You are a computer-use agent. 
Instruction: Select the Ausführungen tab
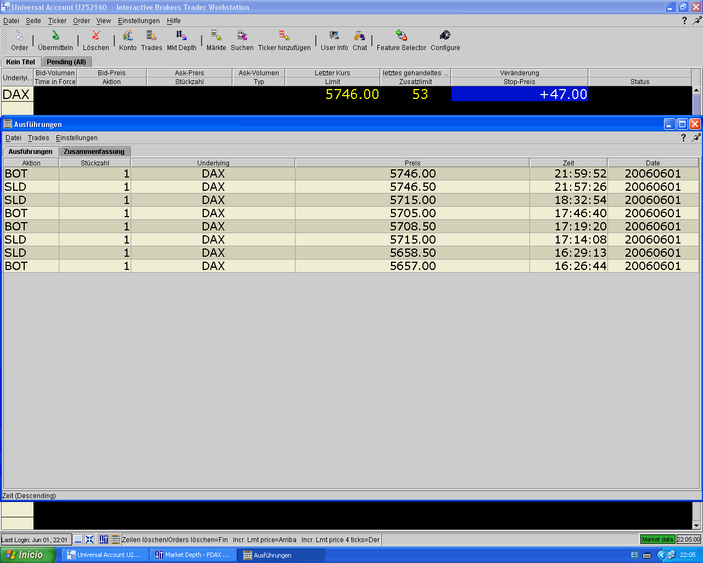pos(31,152)
